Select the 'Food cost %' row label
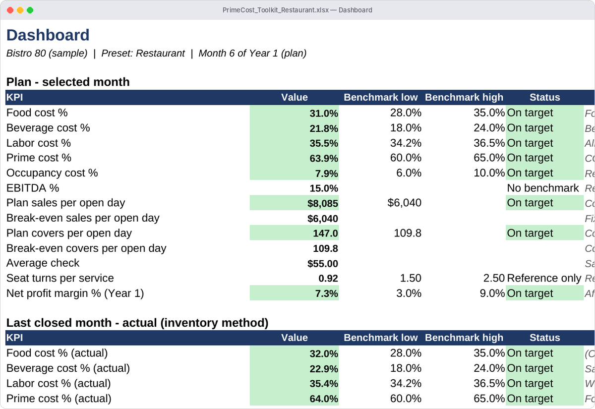595x409 pixels. click(37, 113)
